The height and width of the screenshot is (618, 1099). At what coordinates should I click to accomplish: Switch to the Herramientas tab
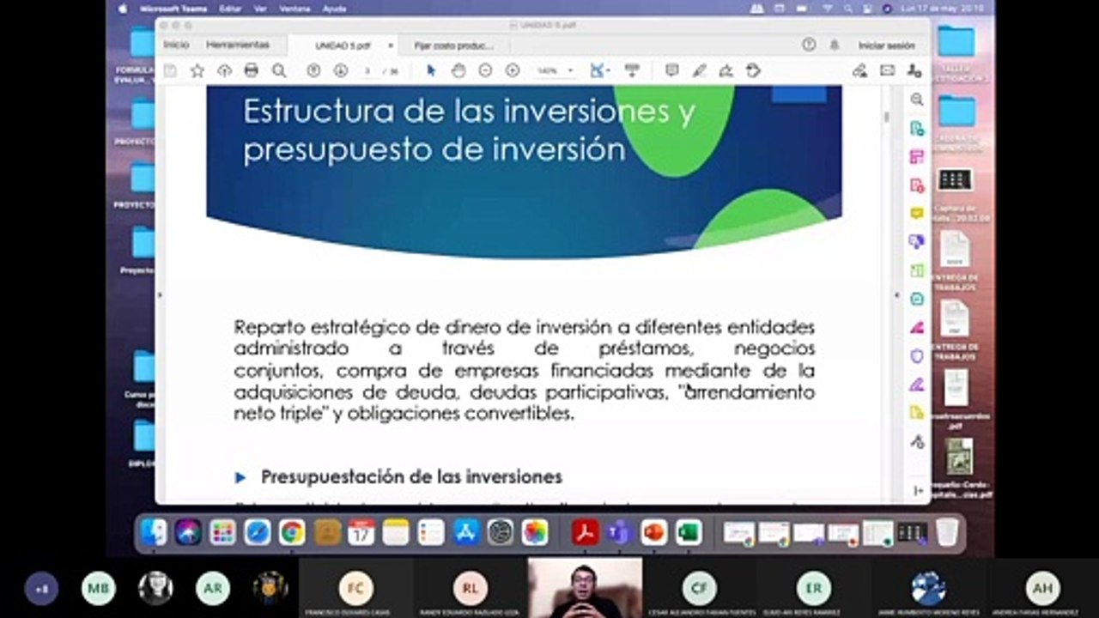238,45
